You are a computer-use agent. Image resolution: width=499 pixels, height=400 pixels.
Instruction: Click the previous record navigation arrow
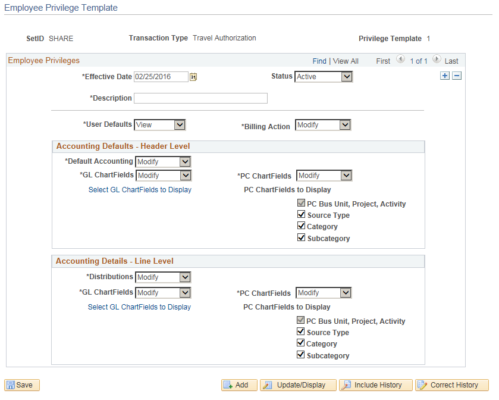tap(401, 60)
